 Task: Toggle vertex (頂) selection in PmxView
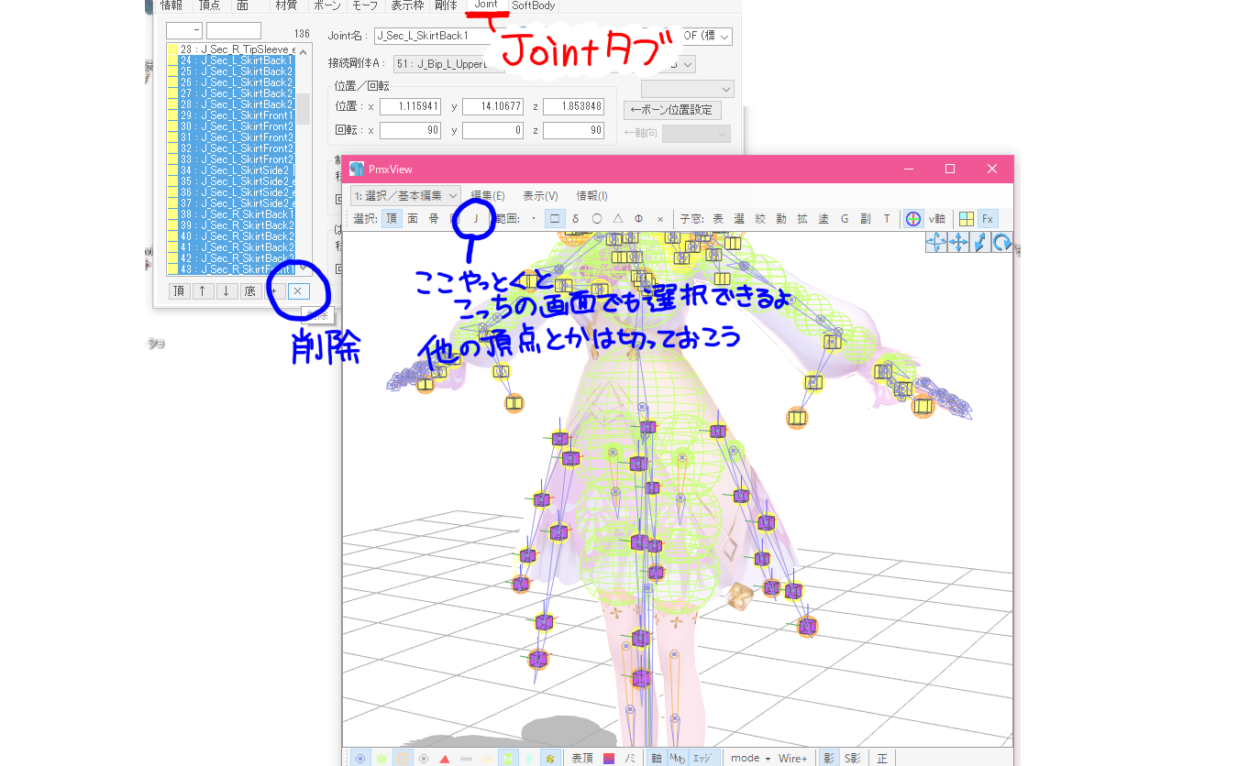pos(391,219)
